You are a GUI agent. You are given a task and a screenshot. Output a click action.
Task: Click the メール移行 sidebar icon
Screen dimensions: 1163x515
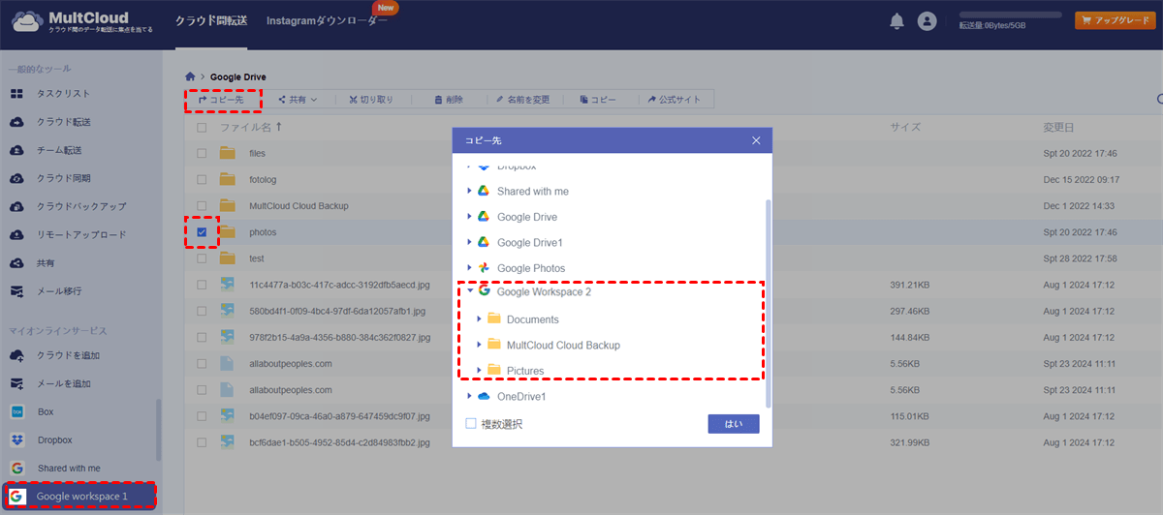click(x=16, y=290)
